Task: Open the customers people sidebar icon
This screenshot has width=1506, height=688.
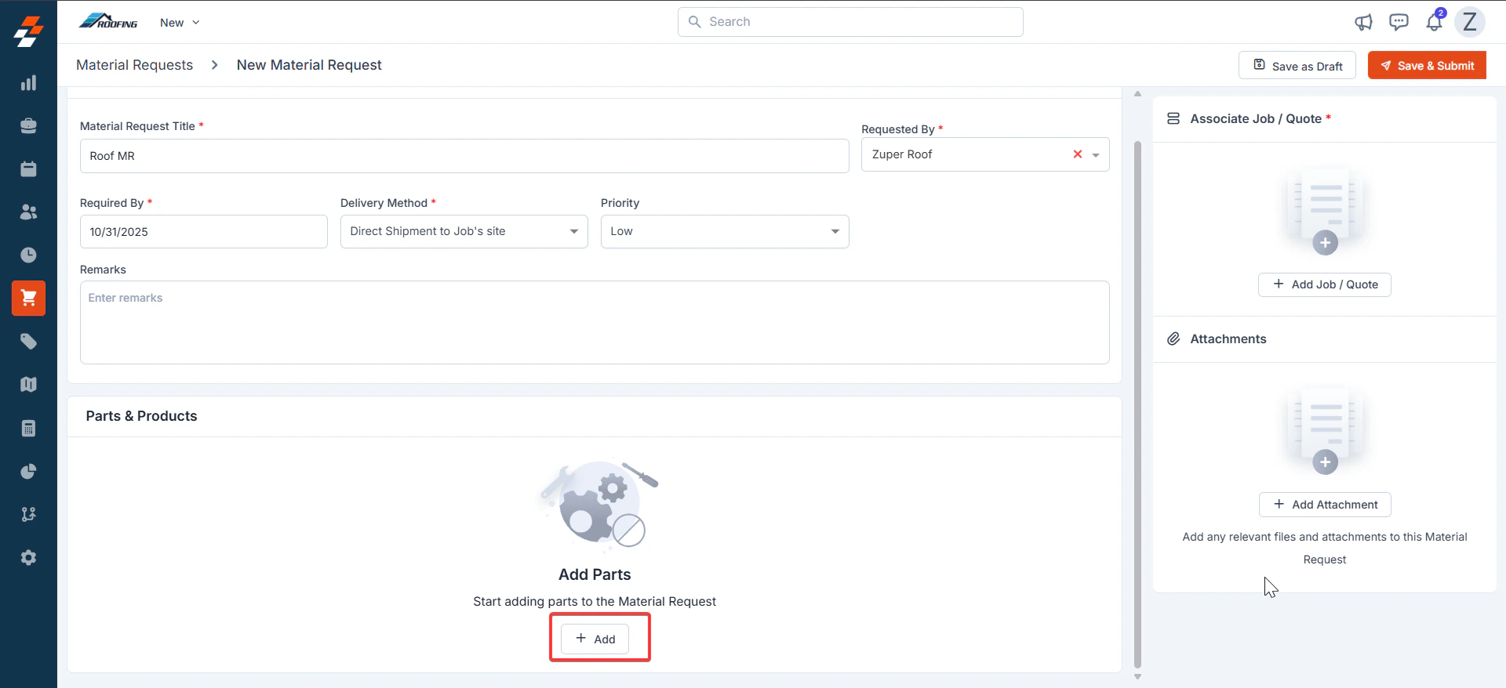Action: point(28,212)
